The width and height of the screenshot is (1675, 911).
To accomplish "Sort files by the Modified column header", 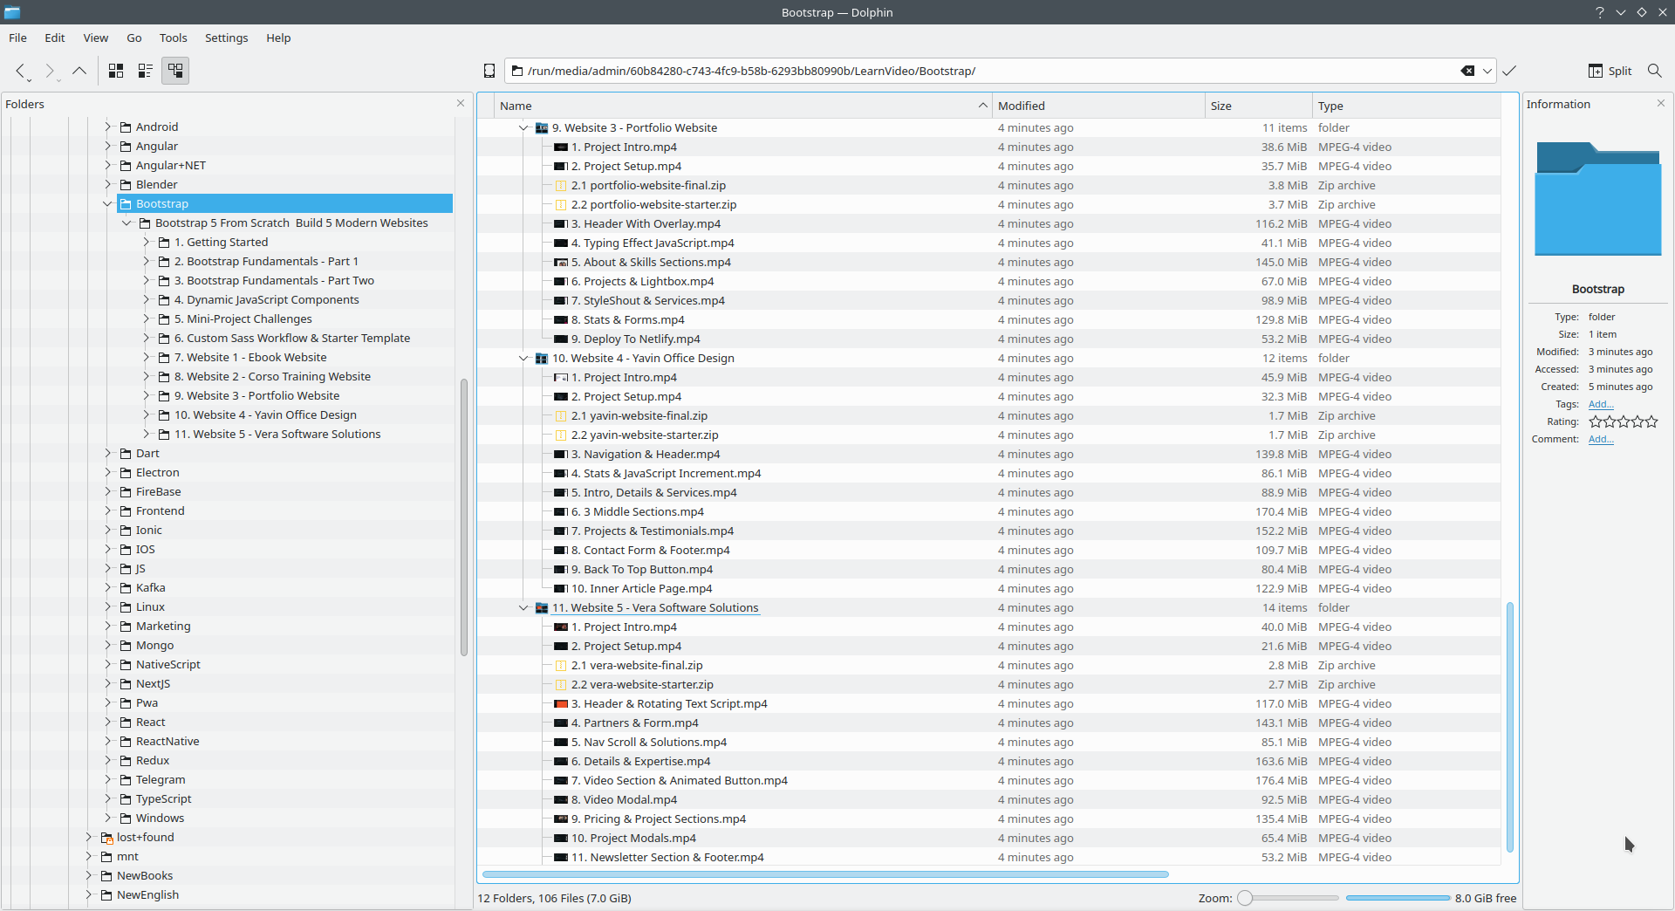I will 1098,106.
